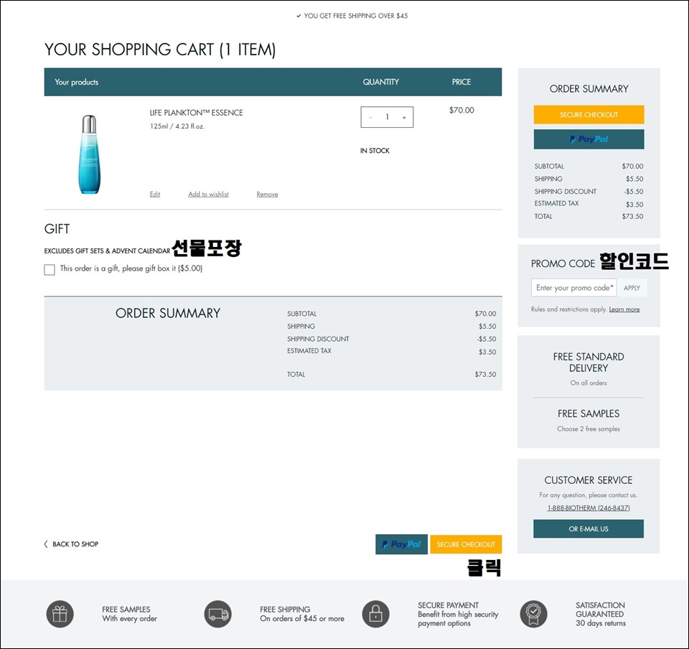Click the FREE STANDARD DELIVERY heading
This screenshot has width=689, height=649.
pos(589,363)
